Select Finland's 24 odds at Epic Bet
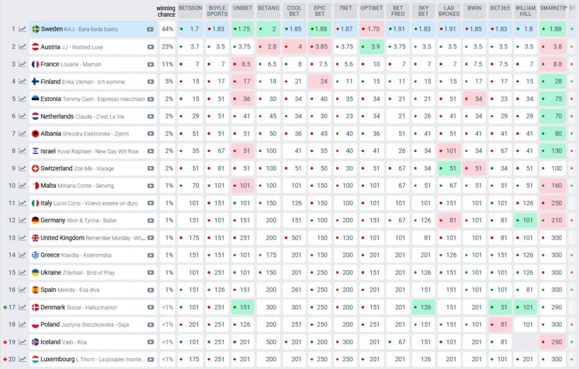579x369 pixels. pyautogui.click(x=320, y=82)
